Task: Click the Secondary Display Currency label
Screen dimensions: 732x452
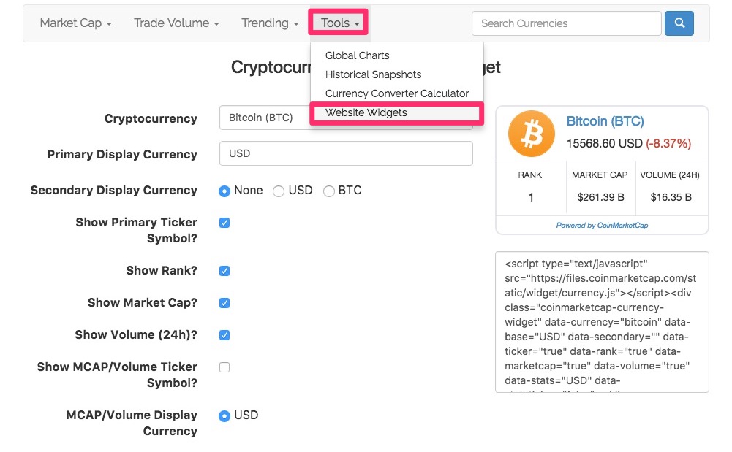Action: coord(114,190)
